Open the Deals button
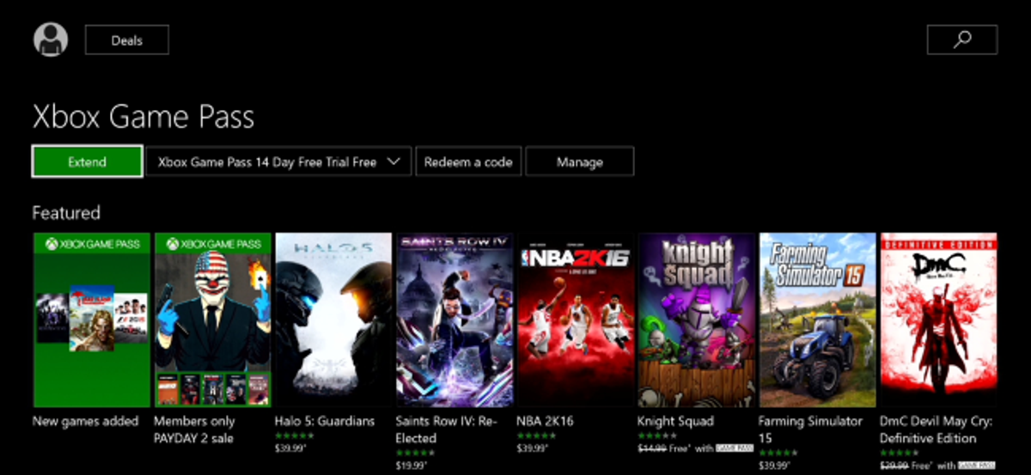The height and width of the screenshot is (475, 1031). (x=127, y=40)
